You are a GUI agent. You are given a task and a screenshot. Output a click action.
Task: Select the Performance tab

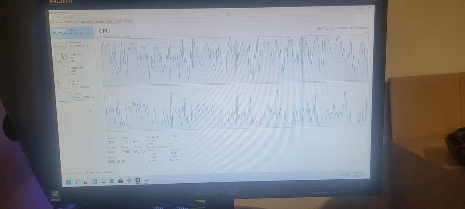pos(71,22)
